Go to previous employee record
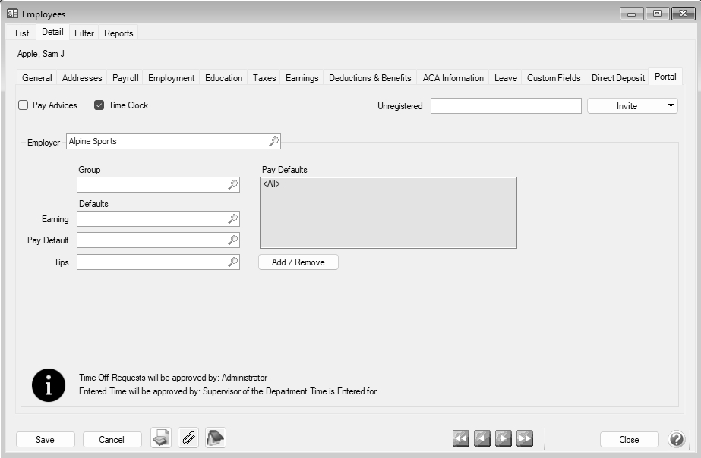The image size is (701, 458). 482,438
